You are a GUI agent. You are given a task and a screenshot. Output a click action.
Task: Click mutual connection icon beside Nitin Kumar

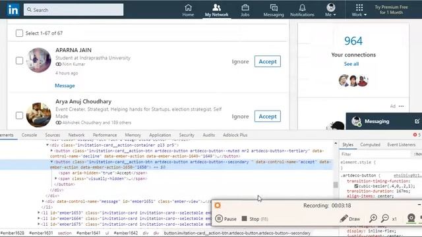59,65
